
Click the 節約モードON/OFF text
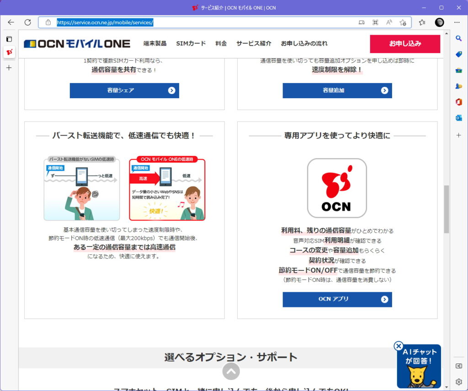click(308, 270)
